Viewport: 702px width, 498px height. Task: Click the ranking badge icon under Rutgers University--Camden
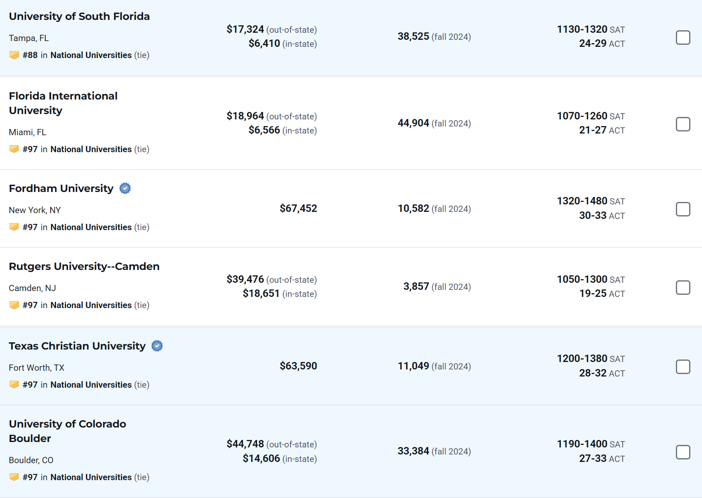coord(14,305)
